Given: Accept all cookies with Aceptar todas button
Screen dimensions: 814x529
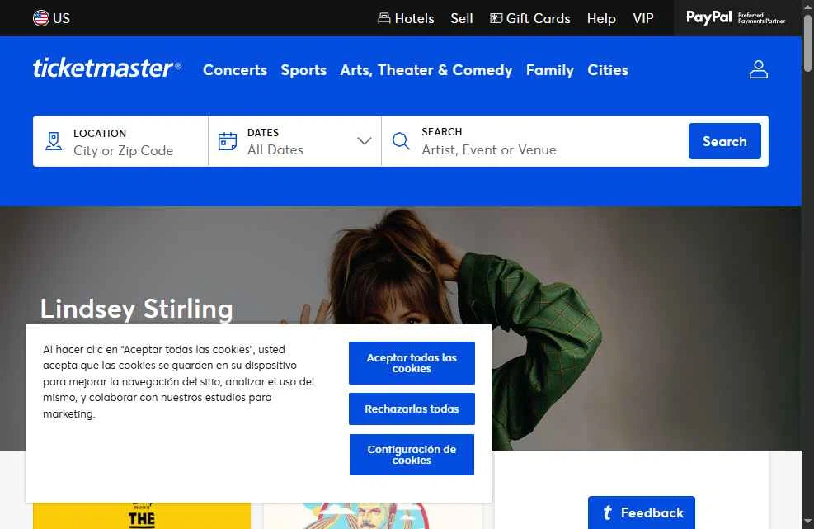Looking at the screenshot, I should click(x=412, y=363).
